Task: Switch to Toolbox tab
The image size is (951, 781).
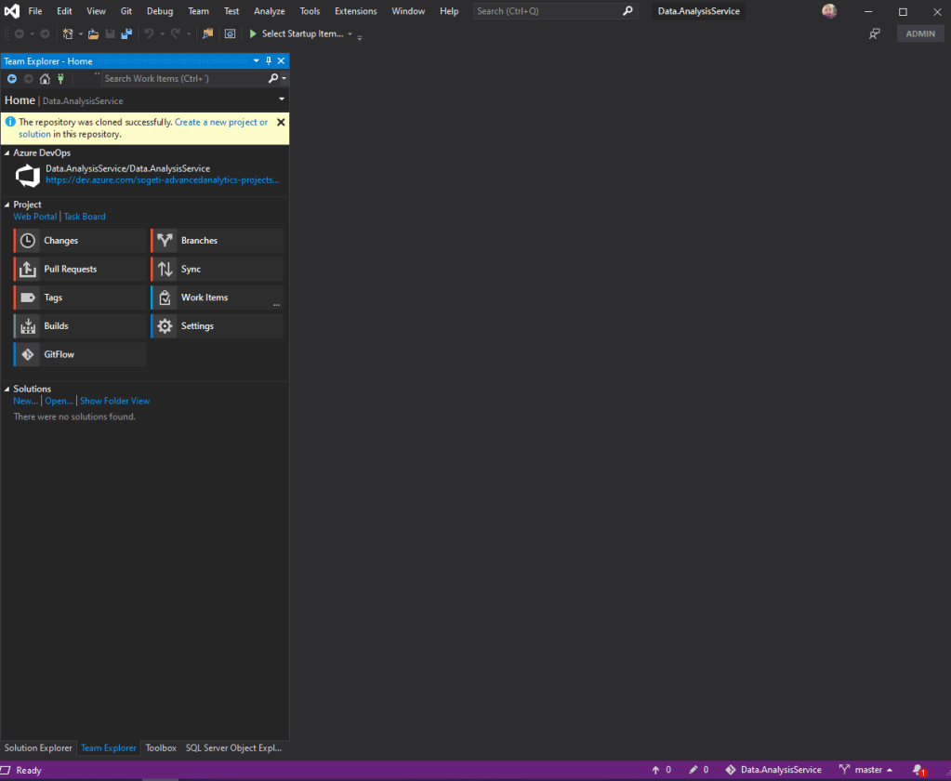Action: coord(161,748)
